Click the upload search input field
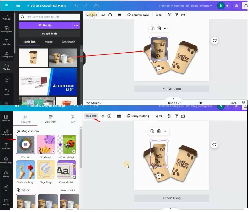The width and height of the screenshot is (249, 212). (51, 17)
